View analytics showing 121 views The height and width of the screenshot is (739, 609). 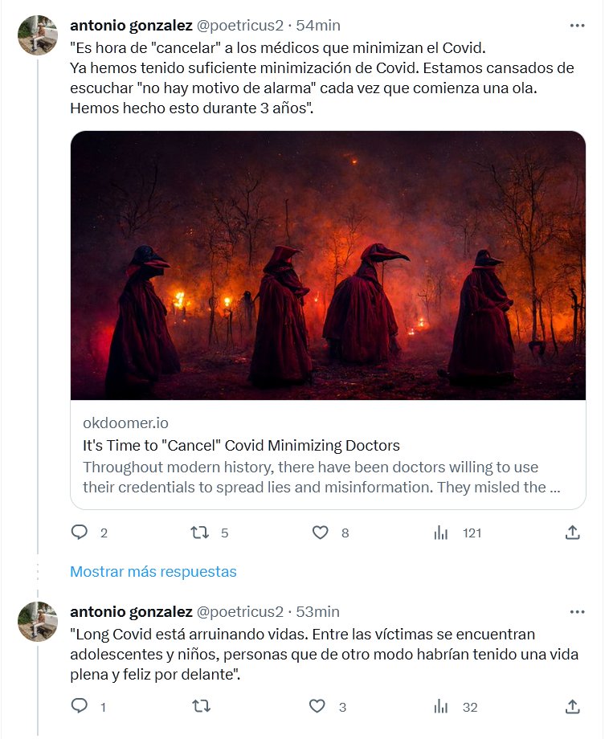[x=440, y=532]
